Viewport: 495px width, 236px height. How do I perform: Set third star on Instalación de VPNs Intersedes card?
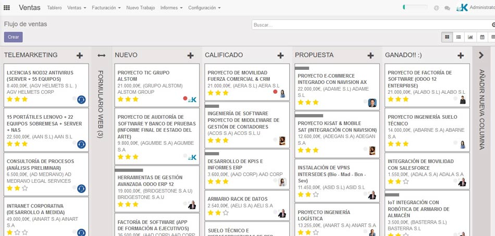315,195
